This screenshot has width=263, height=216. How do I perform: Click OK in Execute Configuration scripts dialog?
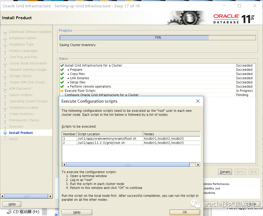(x=185, y=212)
